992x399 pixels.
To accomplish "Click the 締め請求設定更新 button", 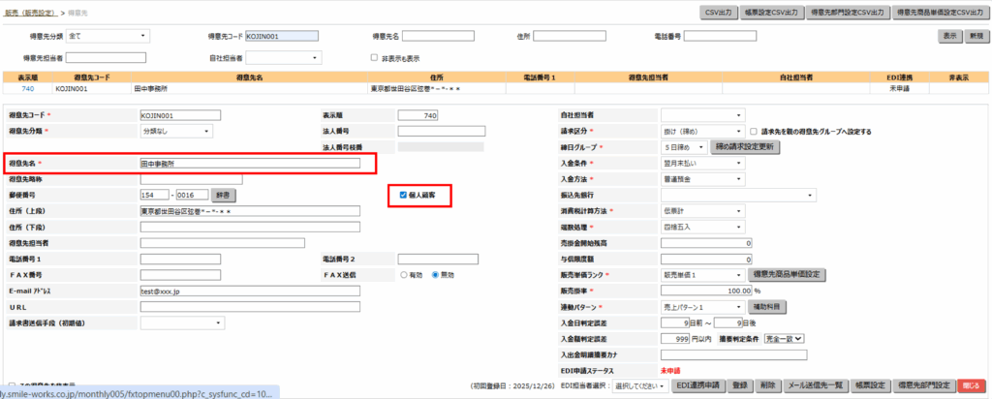I will (x=744, y=147).
